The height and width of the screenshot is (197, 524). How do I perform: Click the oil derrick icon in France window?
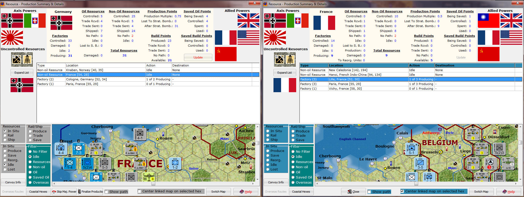[290, 59]
